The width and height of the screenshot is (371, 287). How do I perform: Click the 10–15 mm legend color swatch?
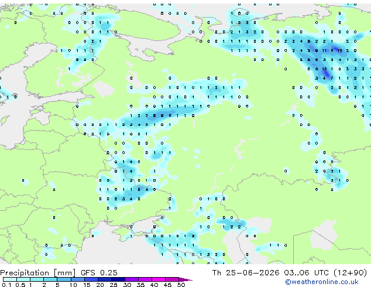pos(77,279)
